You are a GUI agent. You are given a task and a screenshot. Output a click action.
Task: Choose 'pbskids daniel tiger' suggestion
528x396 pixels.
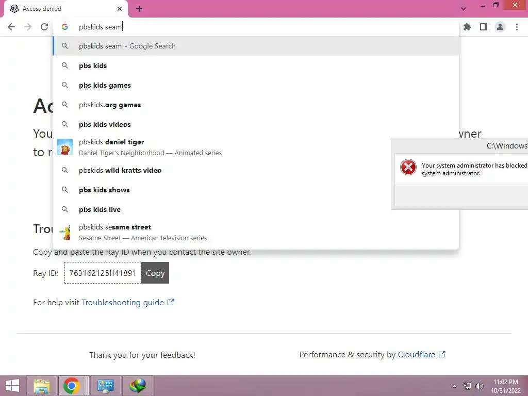pyautogui.click(x=256, y=147)
